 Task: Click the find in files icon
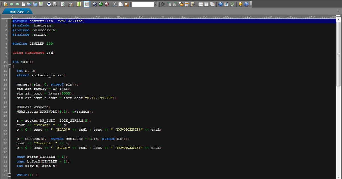point(193,4)
